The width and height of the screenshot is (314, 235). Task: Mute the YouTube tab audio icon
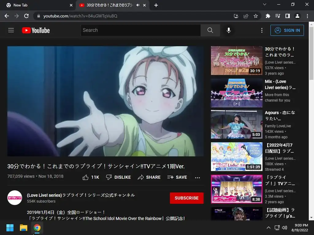pos(138,5)
